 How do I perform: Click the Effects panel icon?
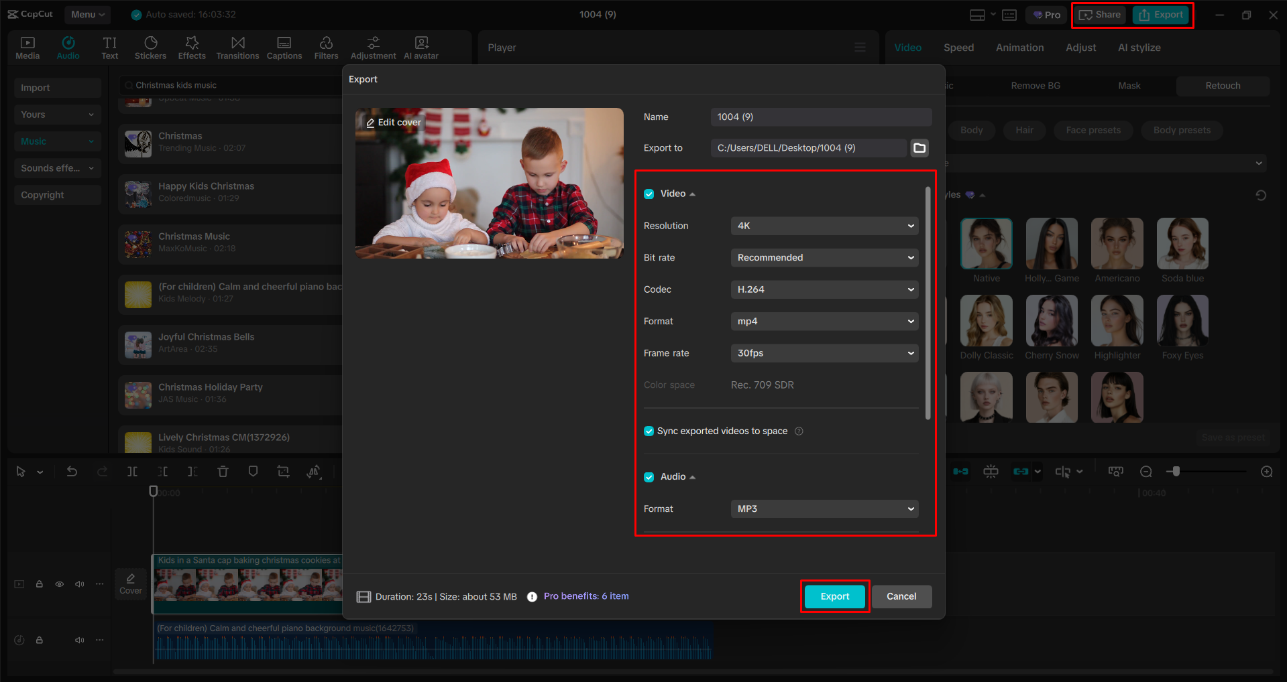coord(192,47)
